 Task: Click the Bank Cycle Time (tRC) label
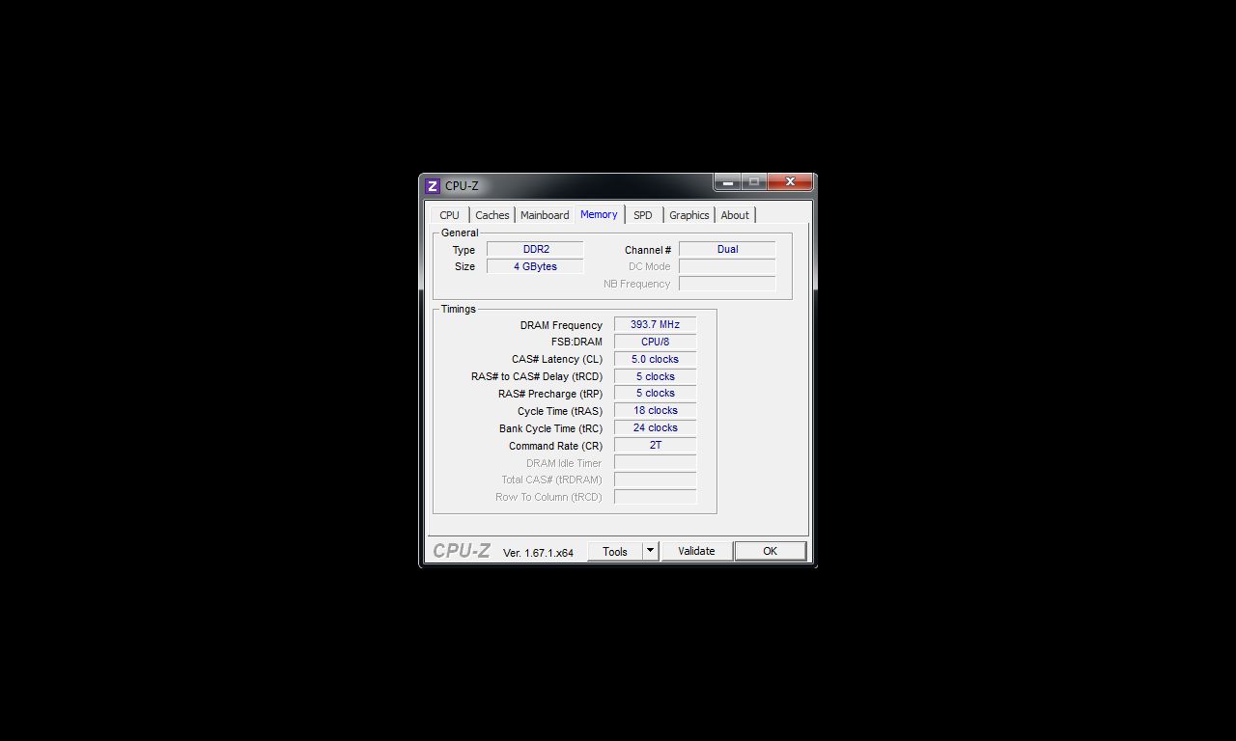(x=550, y=428)
